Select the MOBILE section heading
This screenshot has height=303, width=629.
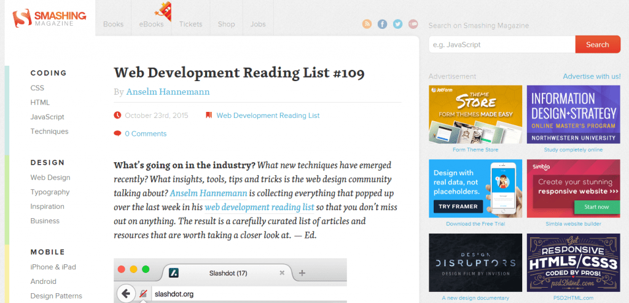pyautogui.click(x=48, y=252)
